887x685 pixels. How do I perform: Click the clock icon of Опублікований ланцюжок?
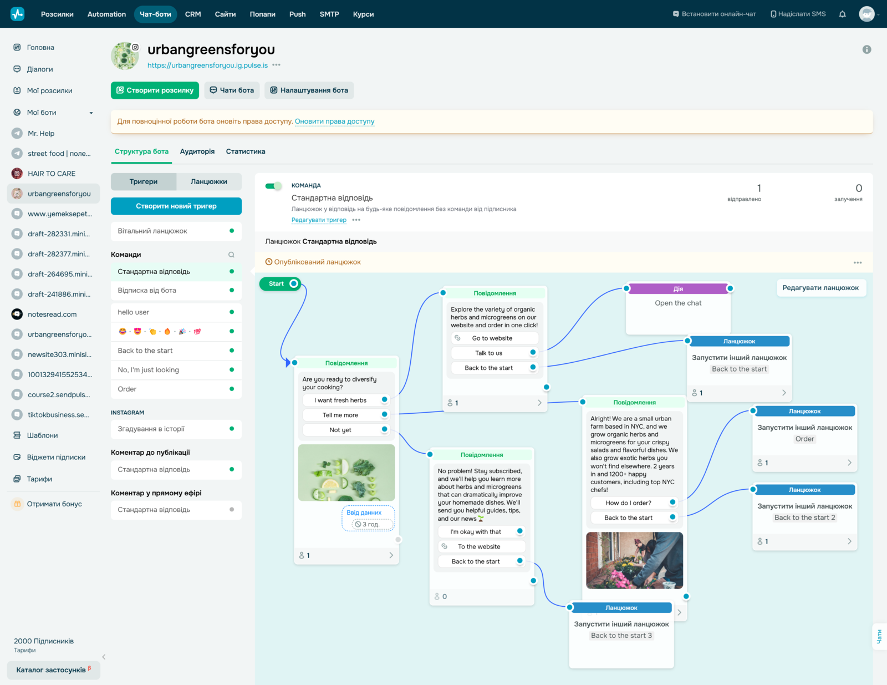click(x=269, y=262)
